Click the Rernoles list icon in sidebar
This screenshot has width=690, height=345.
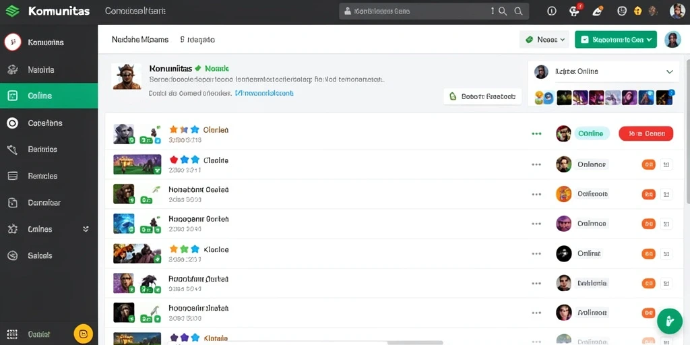click(x=13, y=176)
